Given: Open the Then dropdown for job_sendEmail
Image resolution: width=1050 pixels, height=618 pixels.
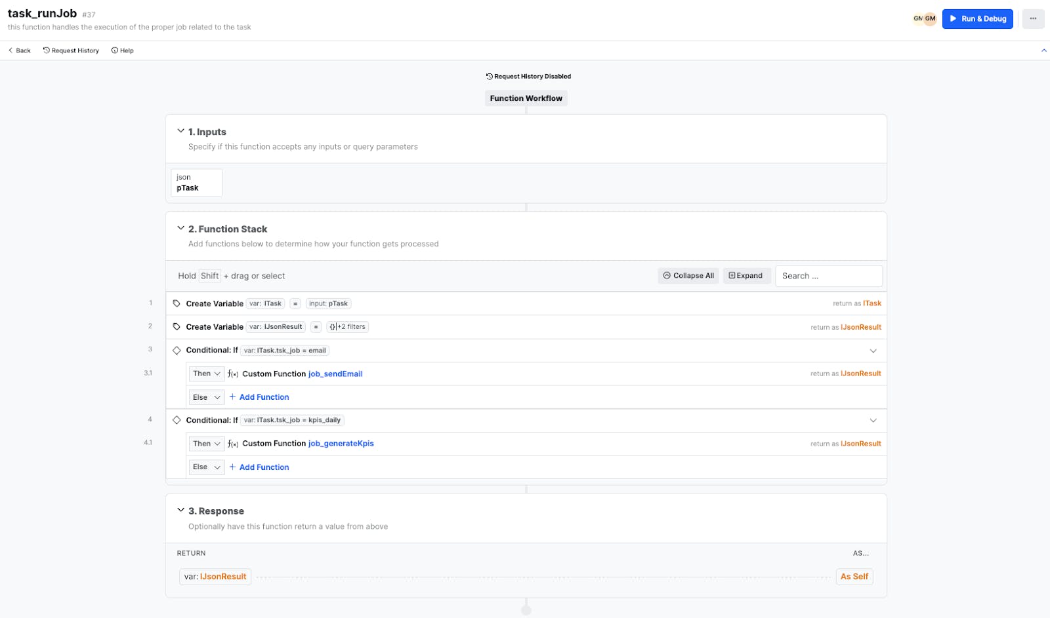Looking at the screenshot, I should click(x=206, y=374).
